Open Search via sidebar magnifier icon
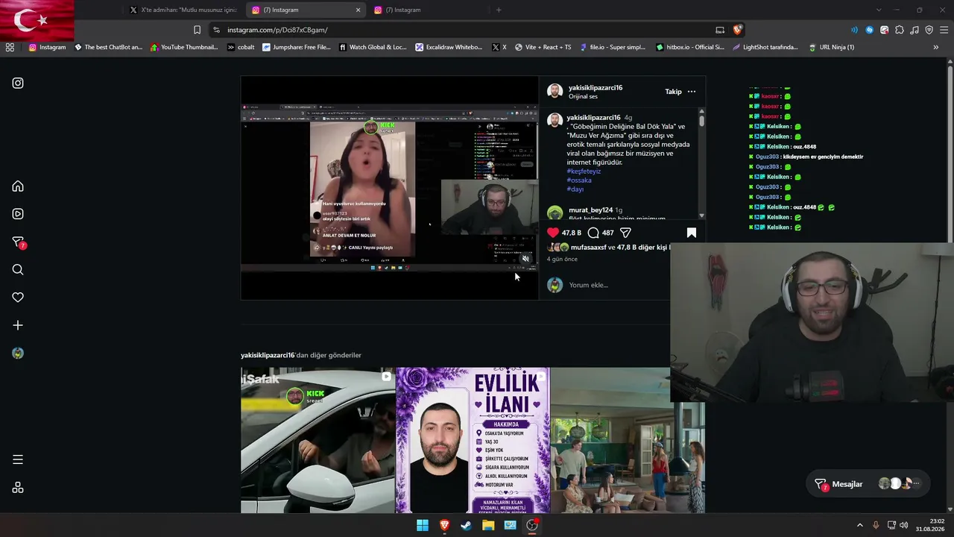Image resolution: width=954 pixels, height=537 pixels. tap(18, 270)
